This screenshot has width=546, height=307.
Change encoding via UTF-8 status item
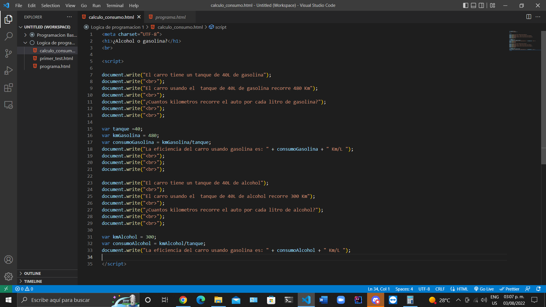coord(424,289)
